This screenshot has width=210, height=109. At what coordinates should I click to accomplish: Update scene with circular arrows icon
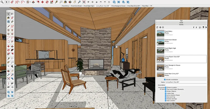[157, 27]
